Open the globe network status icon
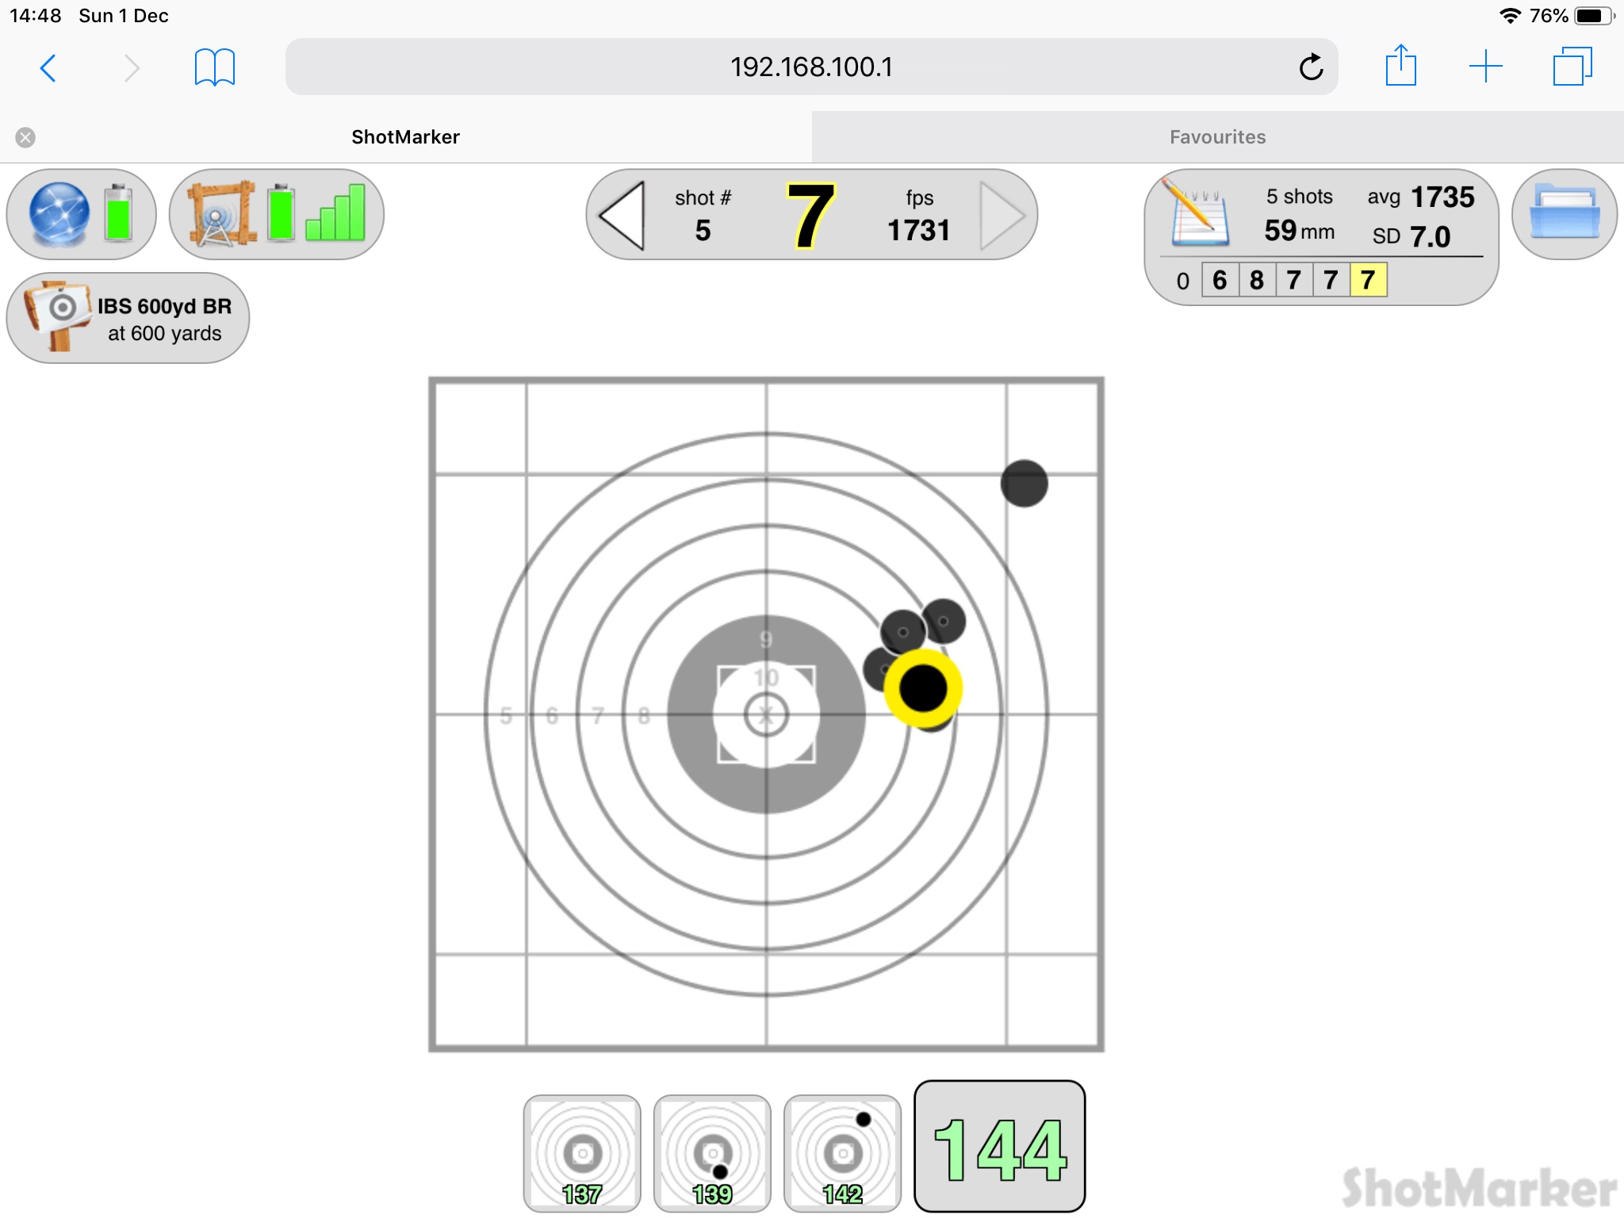 [59, 213]
